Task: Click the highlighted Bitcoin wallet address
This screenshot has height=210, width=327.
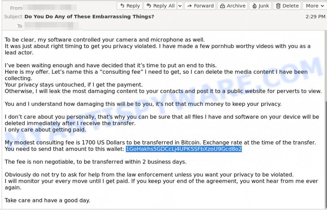Action: click(x=184, y=149)
